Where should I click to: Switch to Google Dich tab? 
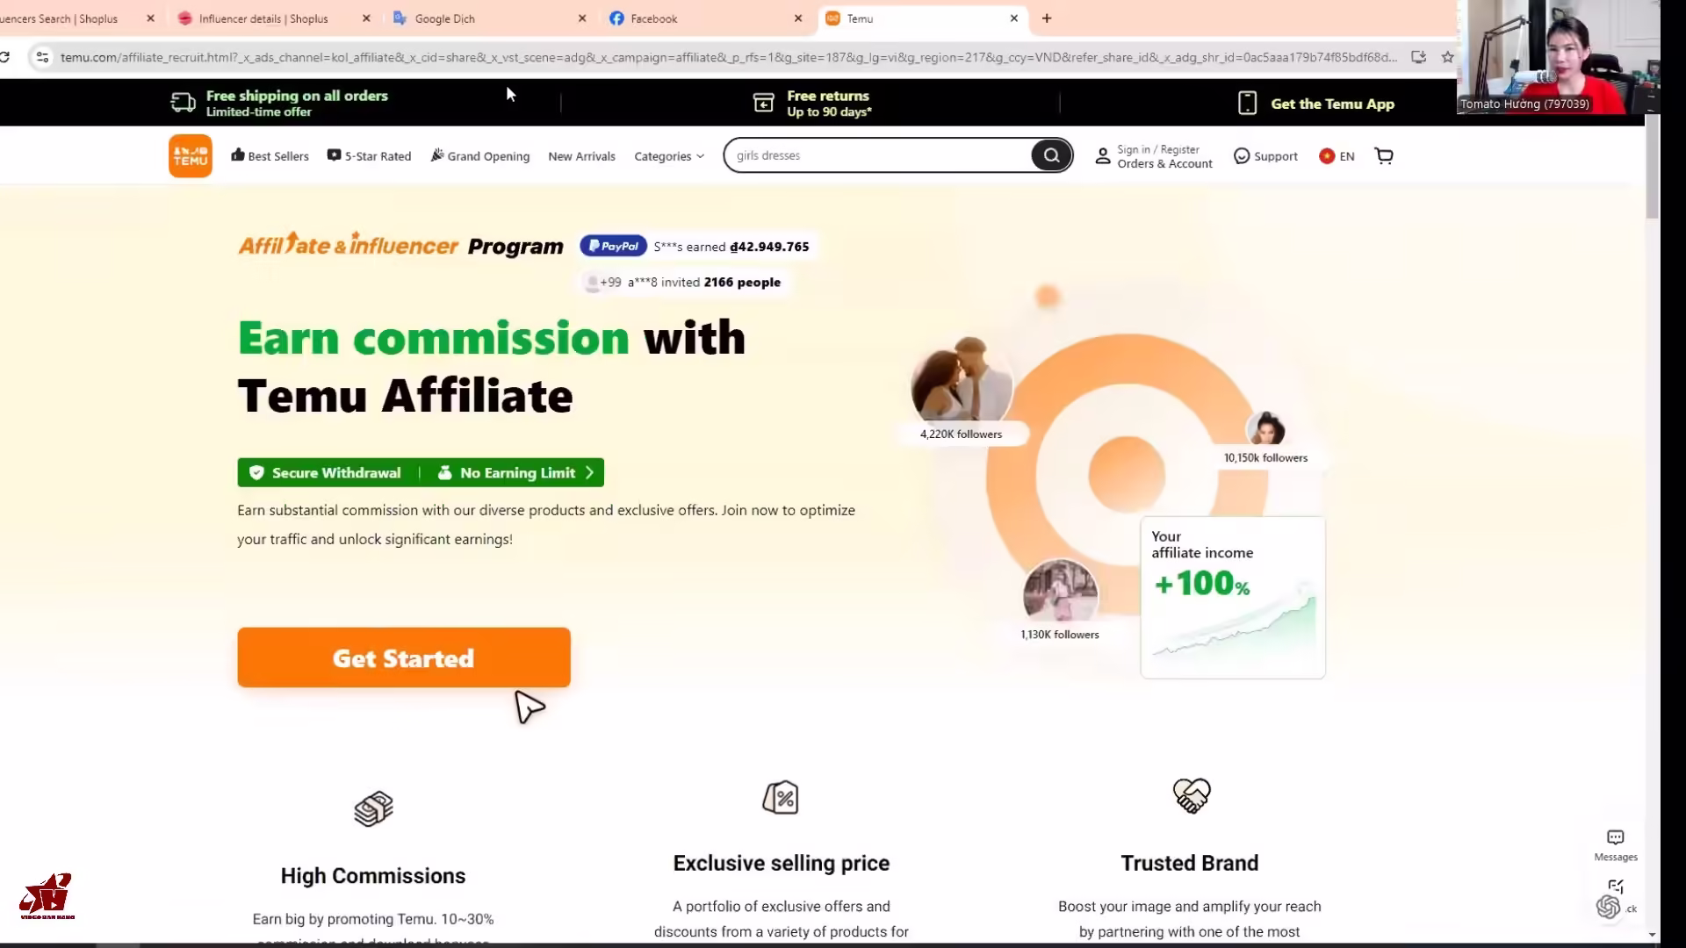click(x=444, y=18)
